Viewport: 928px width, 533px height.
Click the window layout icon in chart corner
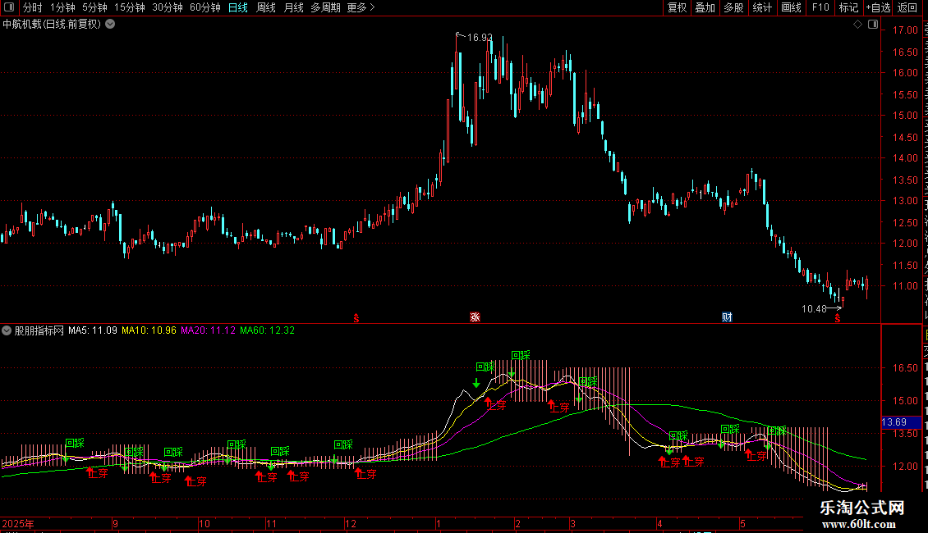(x=873, y=25)
